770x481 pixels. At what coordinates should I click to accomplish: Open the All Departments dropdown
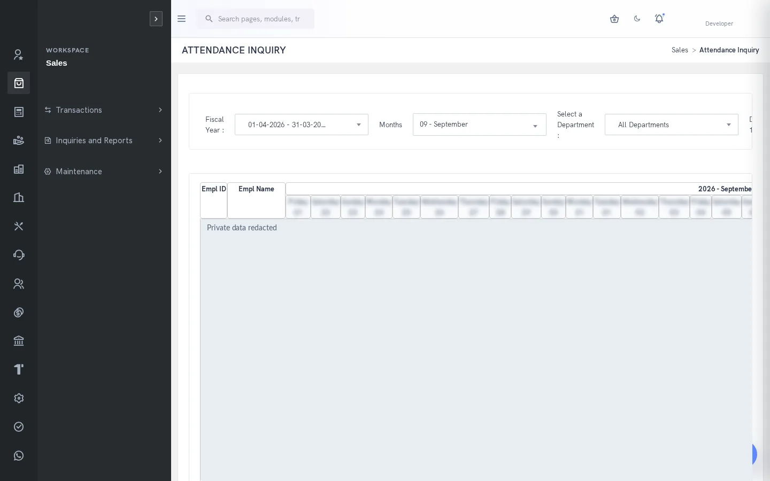click(x=672, y=125)
